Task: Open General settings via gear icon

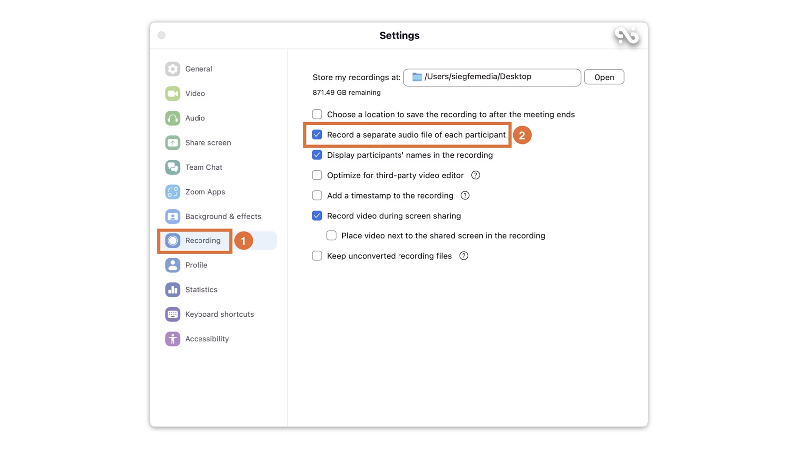Action: 173,69
